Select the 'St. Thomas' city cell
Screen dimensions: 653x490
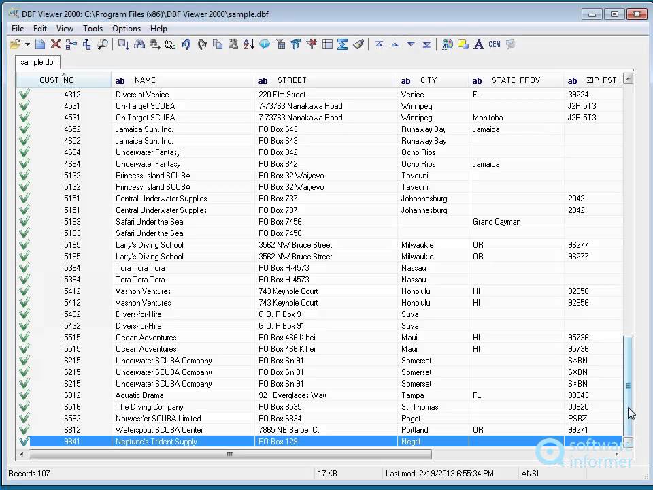point(433,407)
